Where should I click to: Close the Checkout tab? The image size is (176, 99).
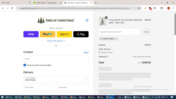(91, 3)
